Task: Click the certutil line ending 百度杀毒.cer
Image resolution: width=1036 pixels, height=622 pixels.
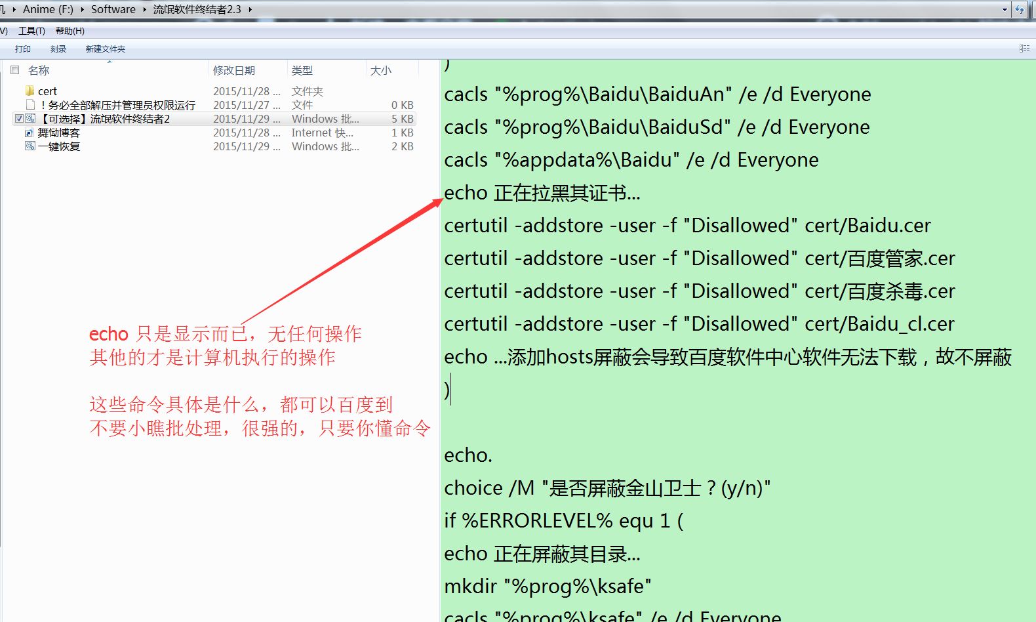Action: click(700, 291)
